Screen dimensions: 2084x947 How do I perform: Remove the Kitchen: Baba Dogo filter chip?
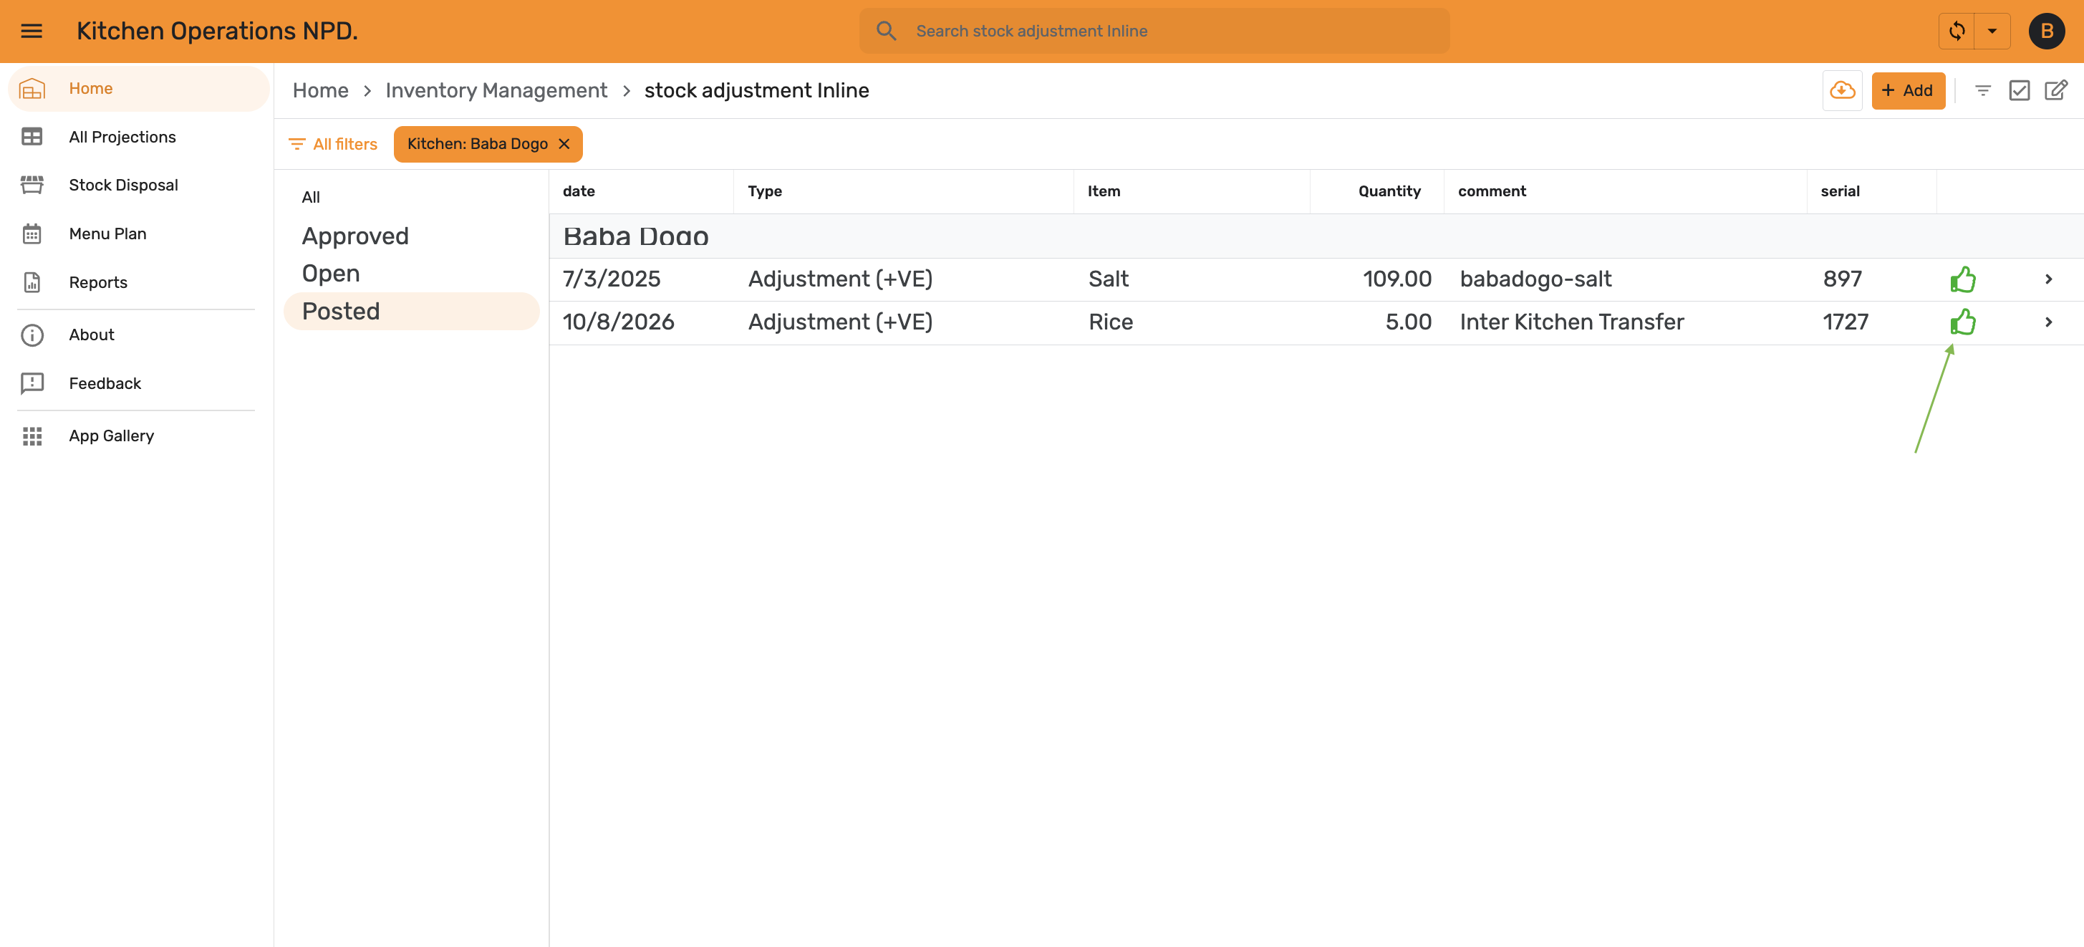(565, 144)
